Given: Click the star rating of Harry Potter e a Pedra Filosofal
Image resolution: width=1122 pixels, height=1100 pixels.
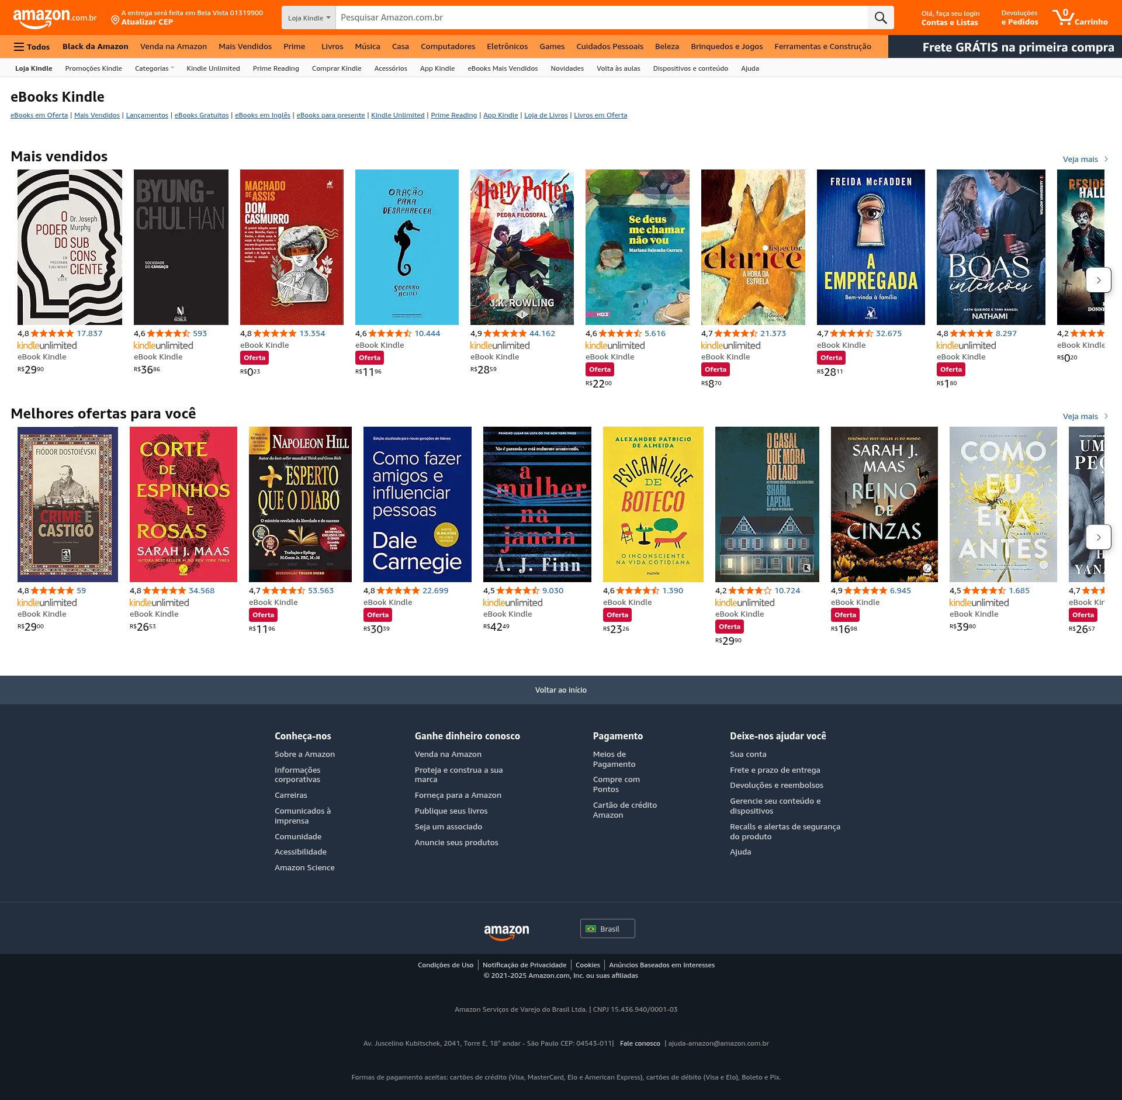Looking at the screenshot, I should (505, 333).
